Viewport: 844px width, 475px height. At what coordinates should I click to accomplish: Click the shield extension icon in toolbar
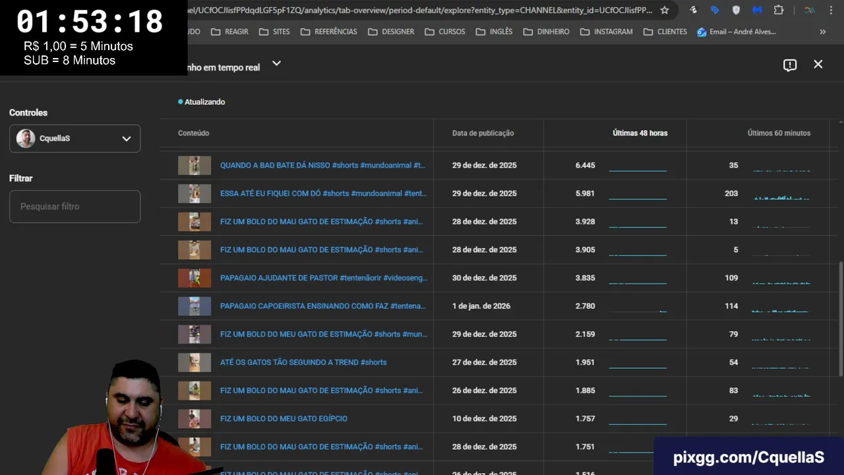736,10
